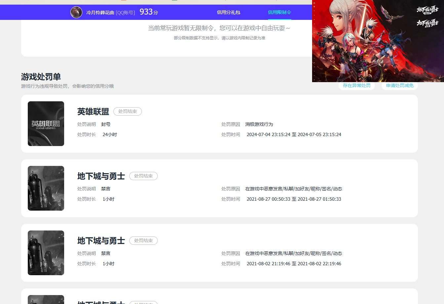The image size is (444, 304).
Task: Click the user avatar in the header
Action: pos(76,12)
